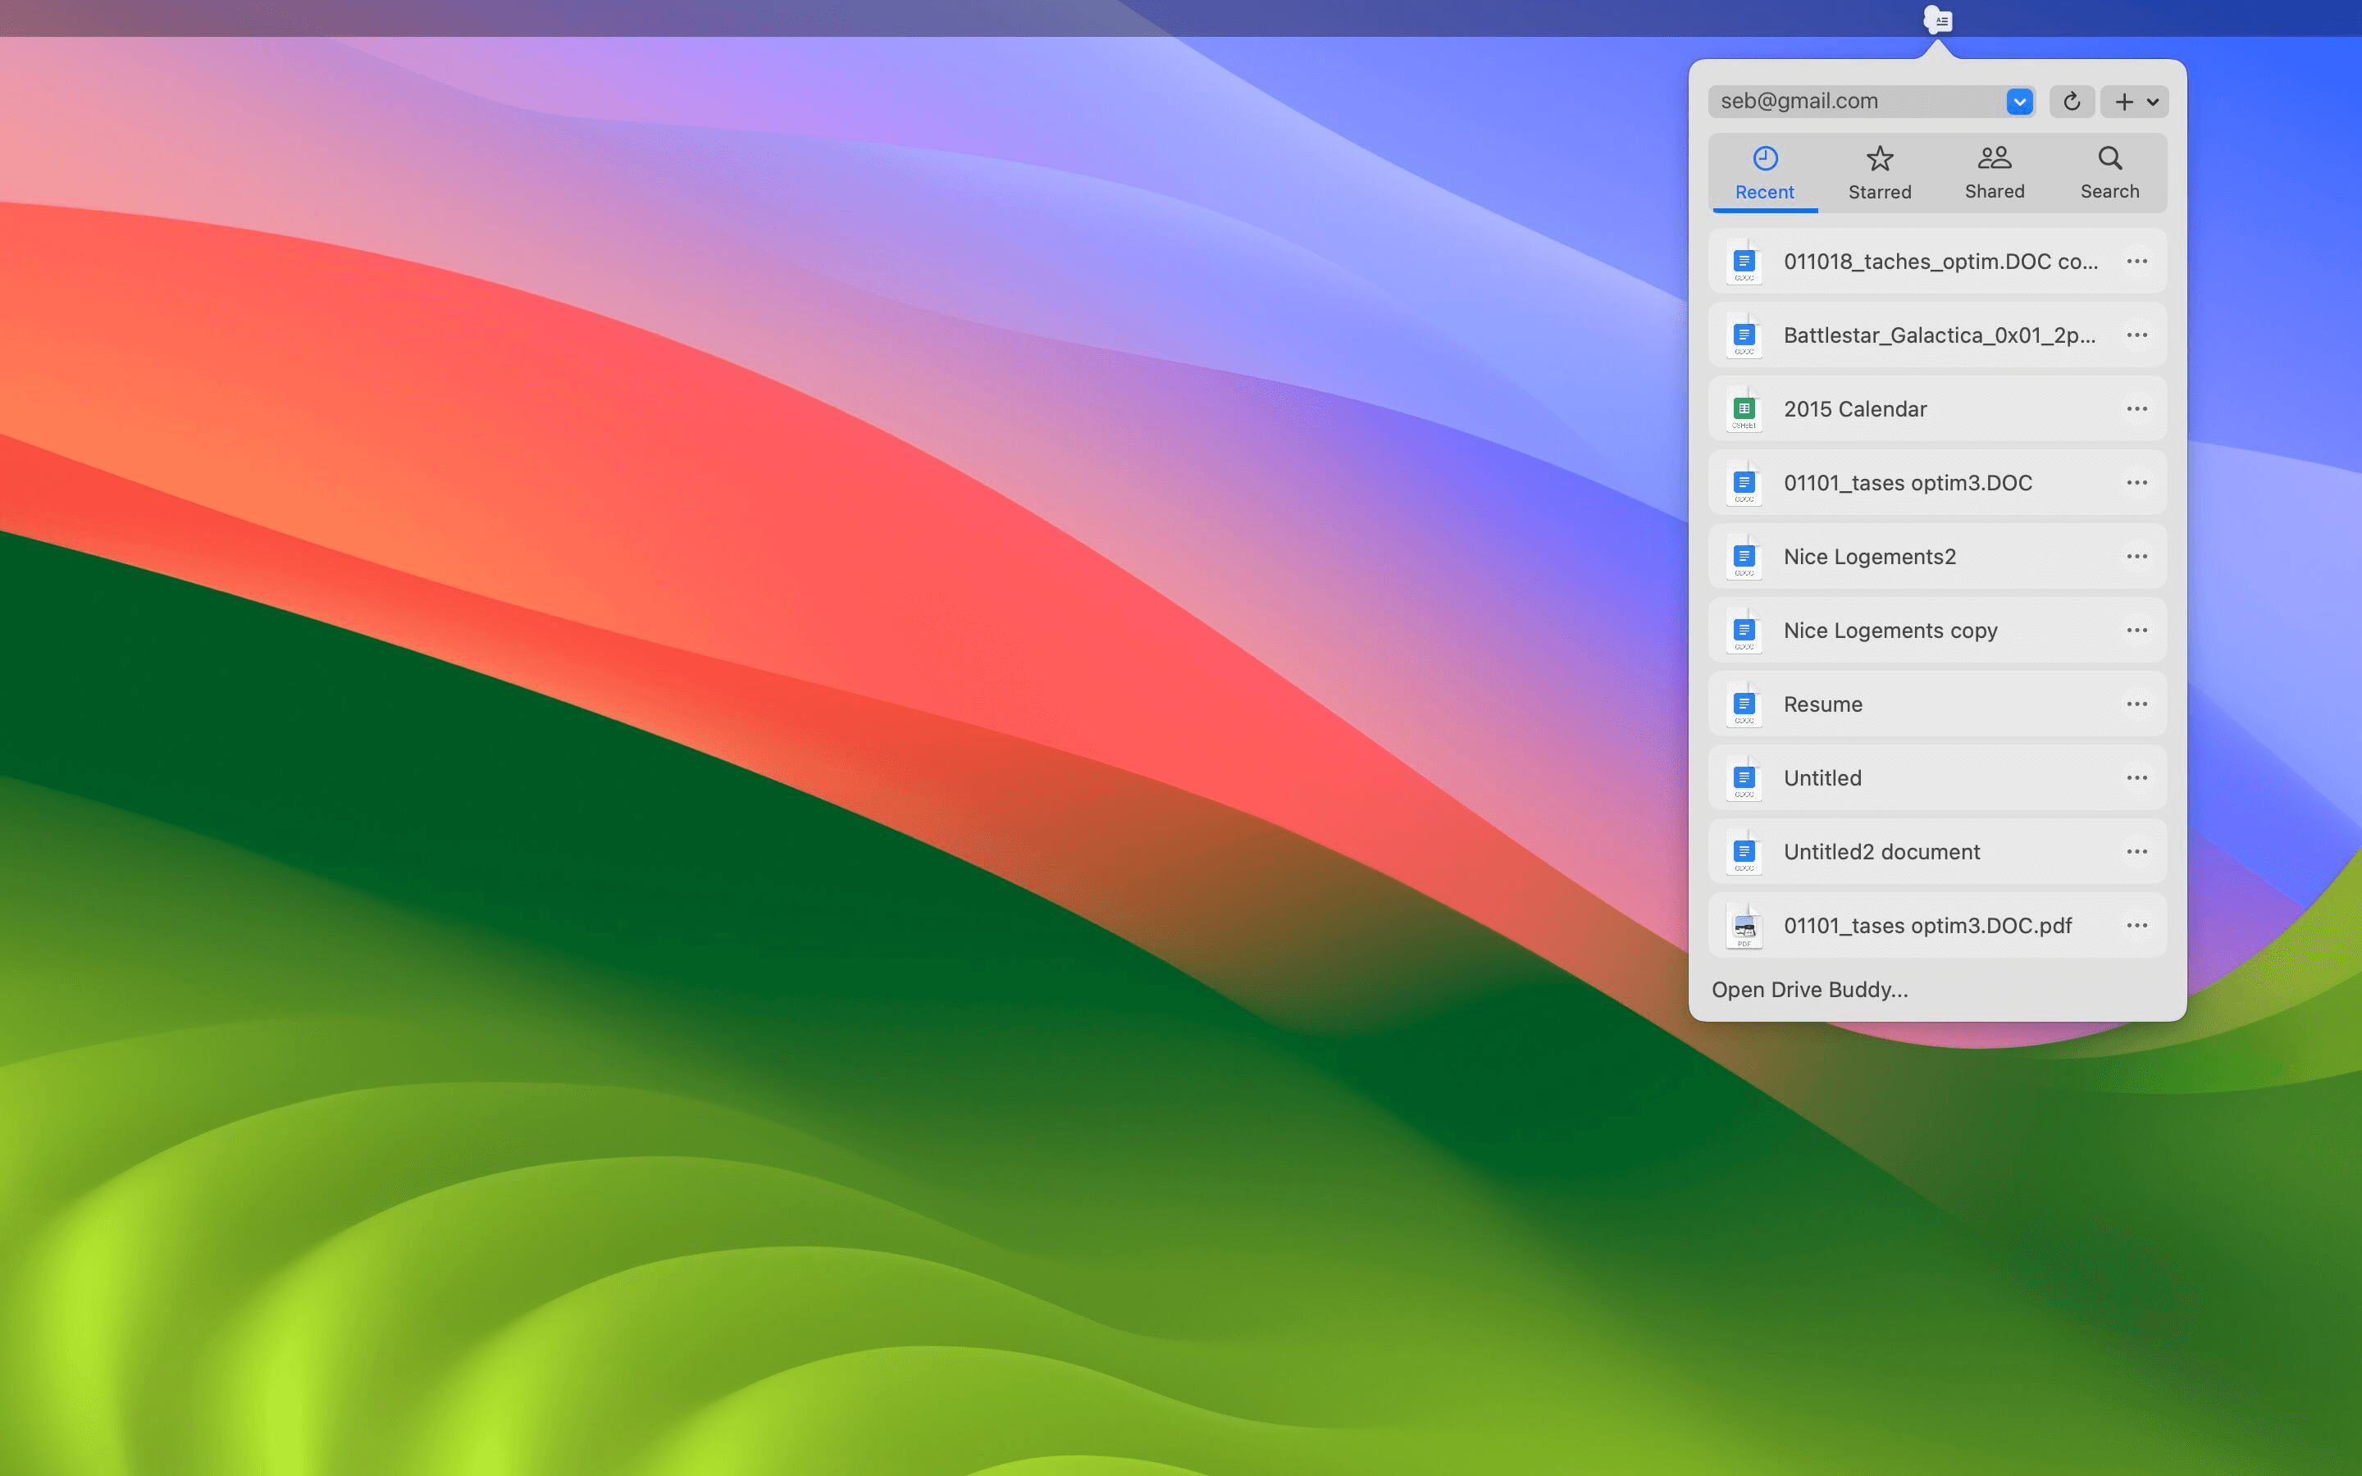Open more options for Nice Logements2
Viewport: 2362px width, 1476px height.
tap(2136, 557)
